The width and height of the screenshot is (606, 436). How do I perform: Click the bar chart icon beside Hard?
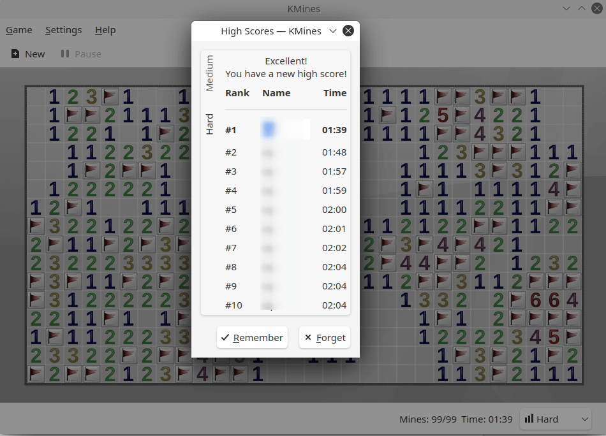pos(529,419)
